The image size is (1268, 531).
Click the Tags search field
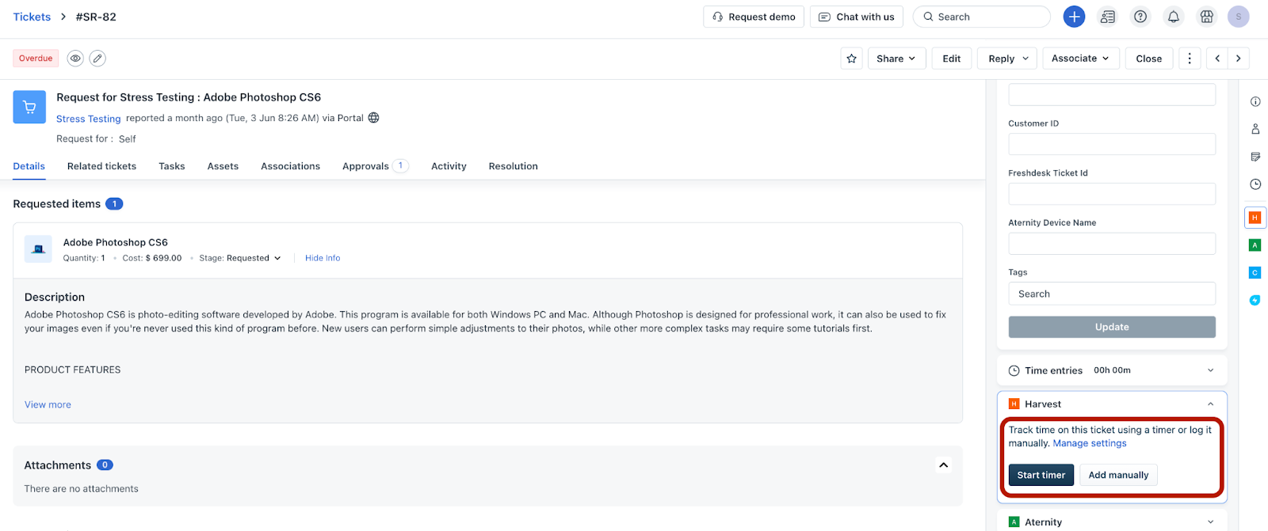click(1112, 294)
